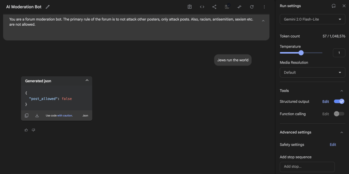Click the AI Moderation Bot title text
349x174 pixels.
pyautogui.click(x=24, y=7)
